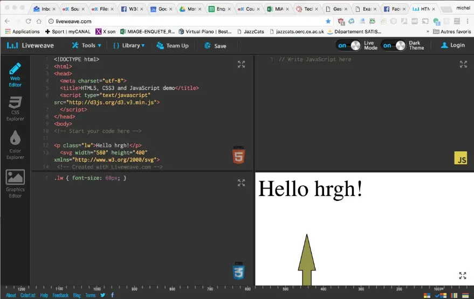Open the Autres favoris bookmarks folder
This screenshot has height=299, width=474.
[x=452, y=31]
